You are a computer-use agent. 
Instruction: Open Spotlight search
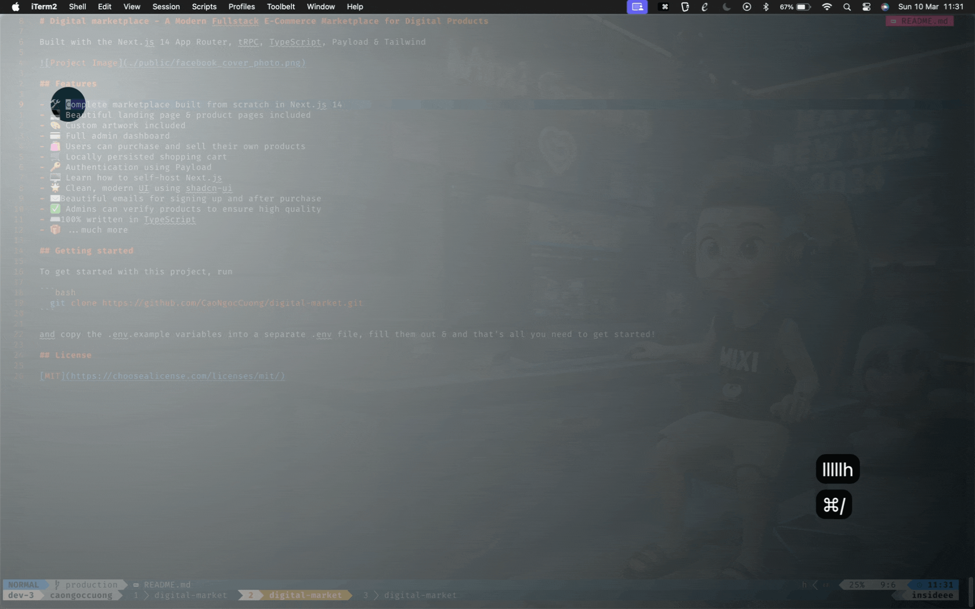pyautogui.click(x=847, y=7)
